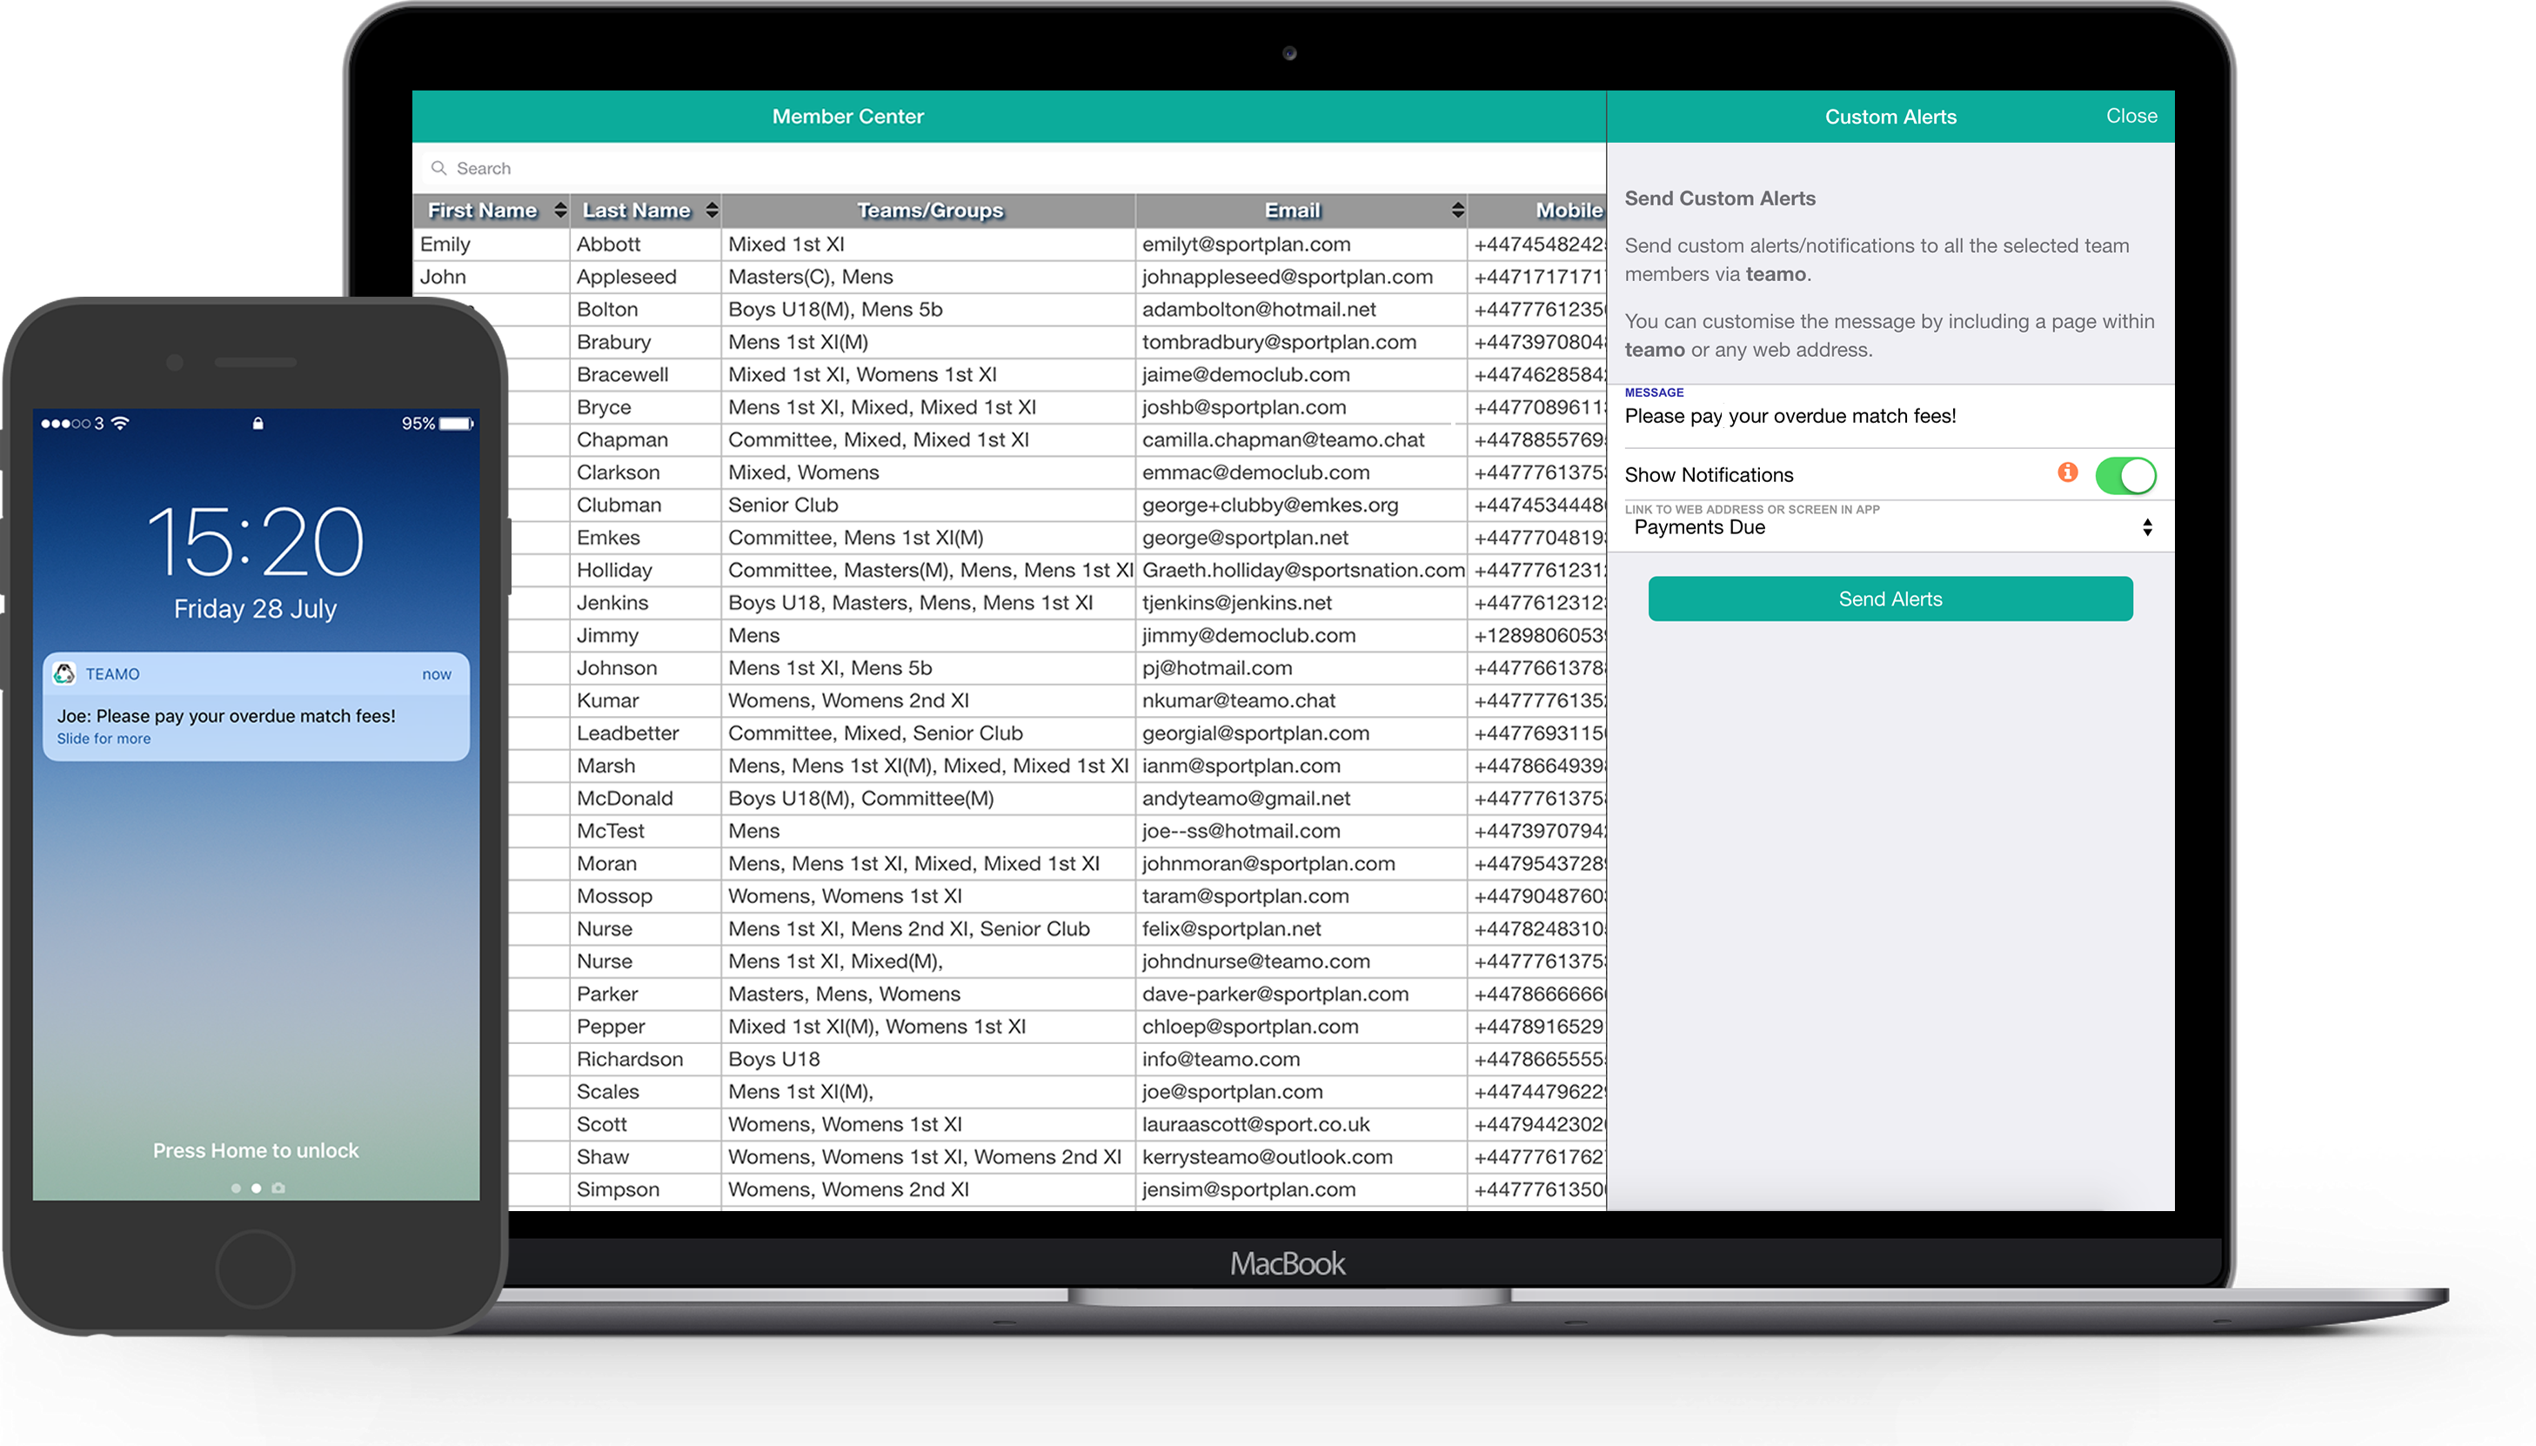Screen dimensions: 2536x1446
Task: Tap the camera icon on phone lock screen
Action: 279,1188
